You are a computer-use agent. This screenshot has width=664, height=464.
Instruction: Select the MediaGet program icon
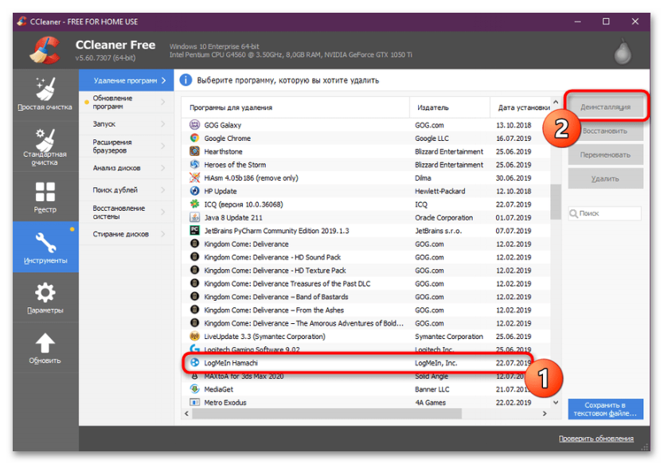(194, 388)
